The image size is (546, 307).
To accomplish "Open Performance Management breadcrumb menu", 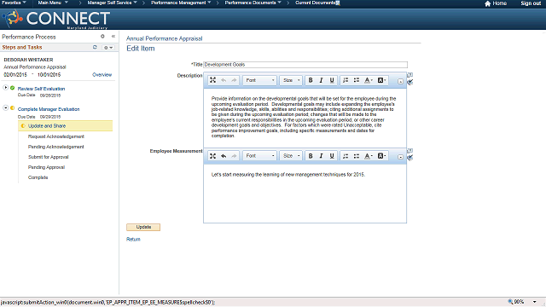I will tap(181, 3).
